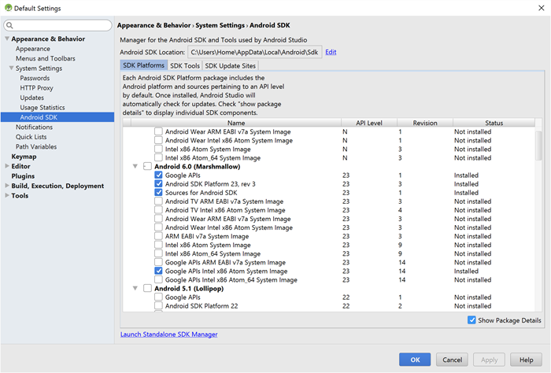Switch to the SDK Update Sites tab
551x373 pixels.
pyautogui.click(x=230, y=65)
